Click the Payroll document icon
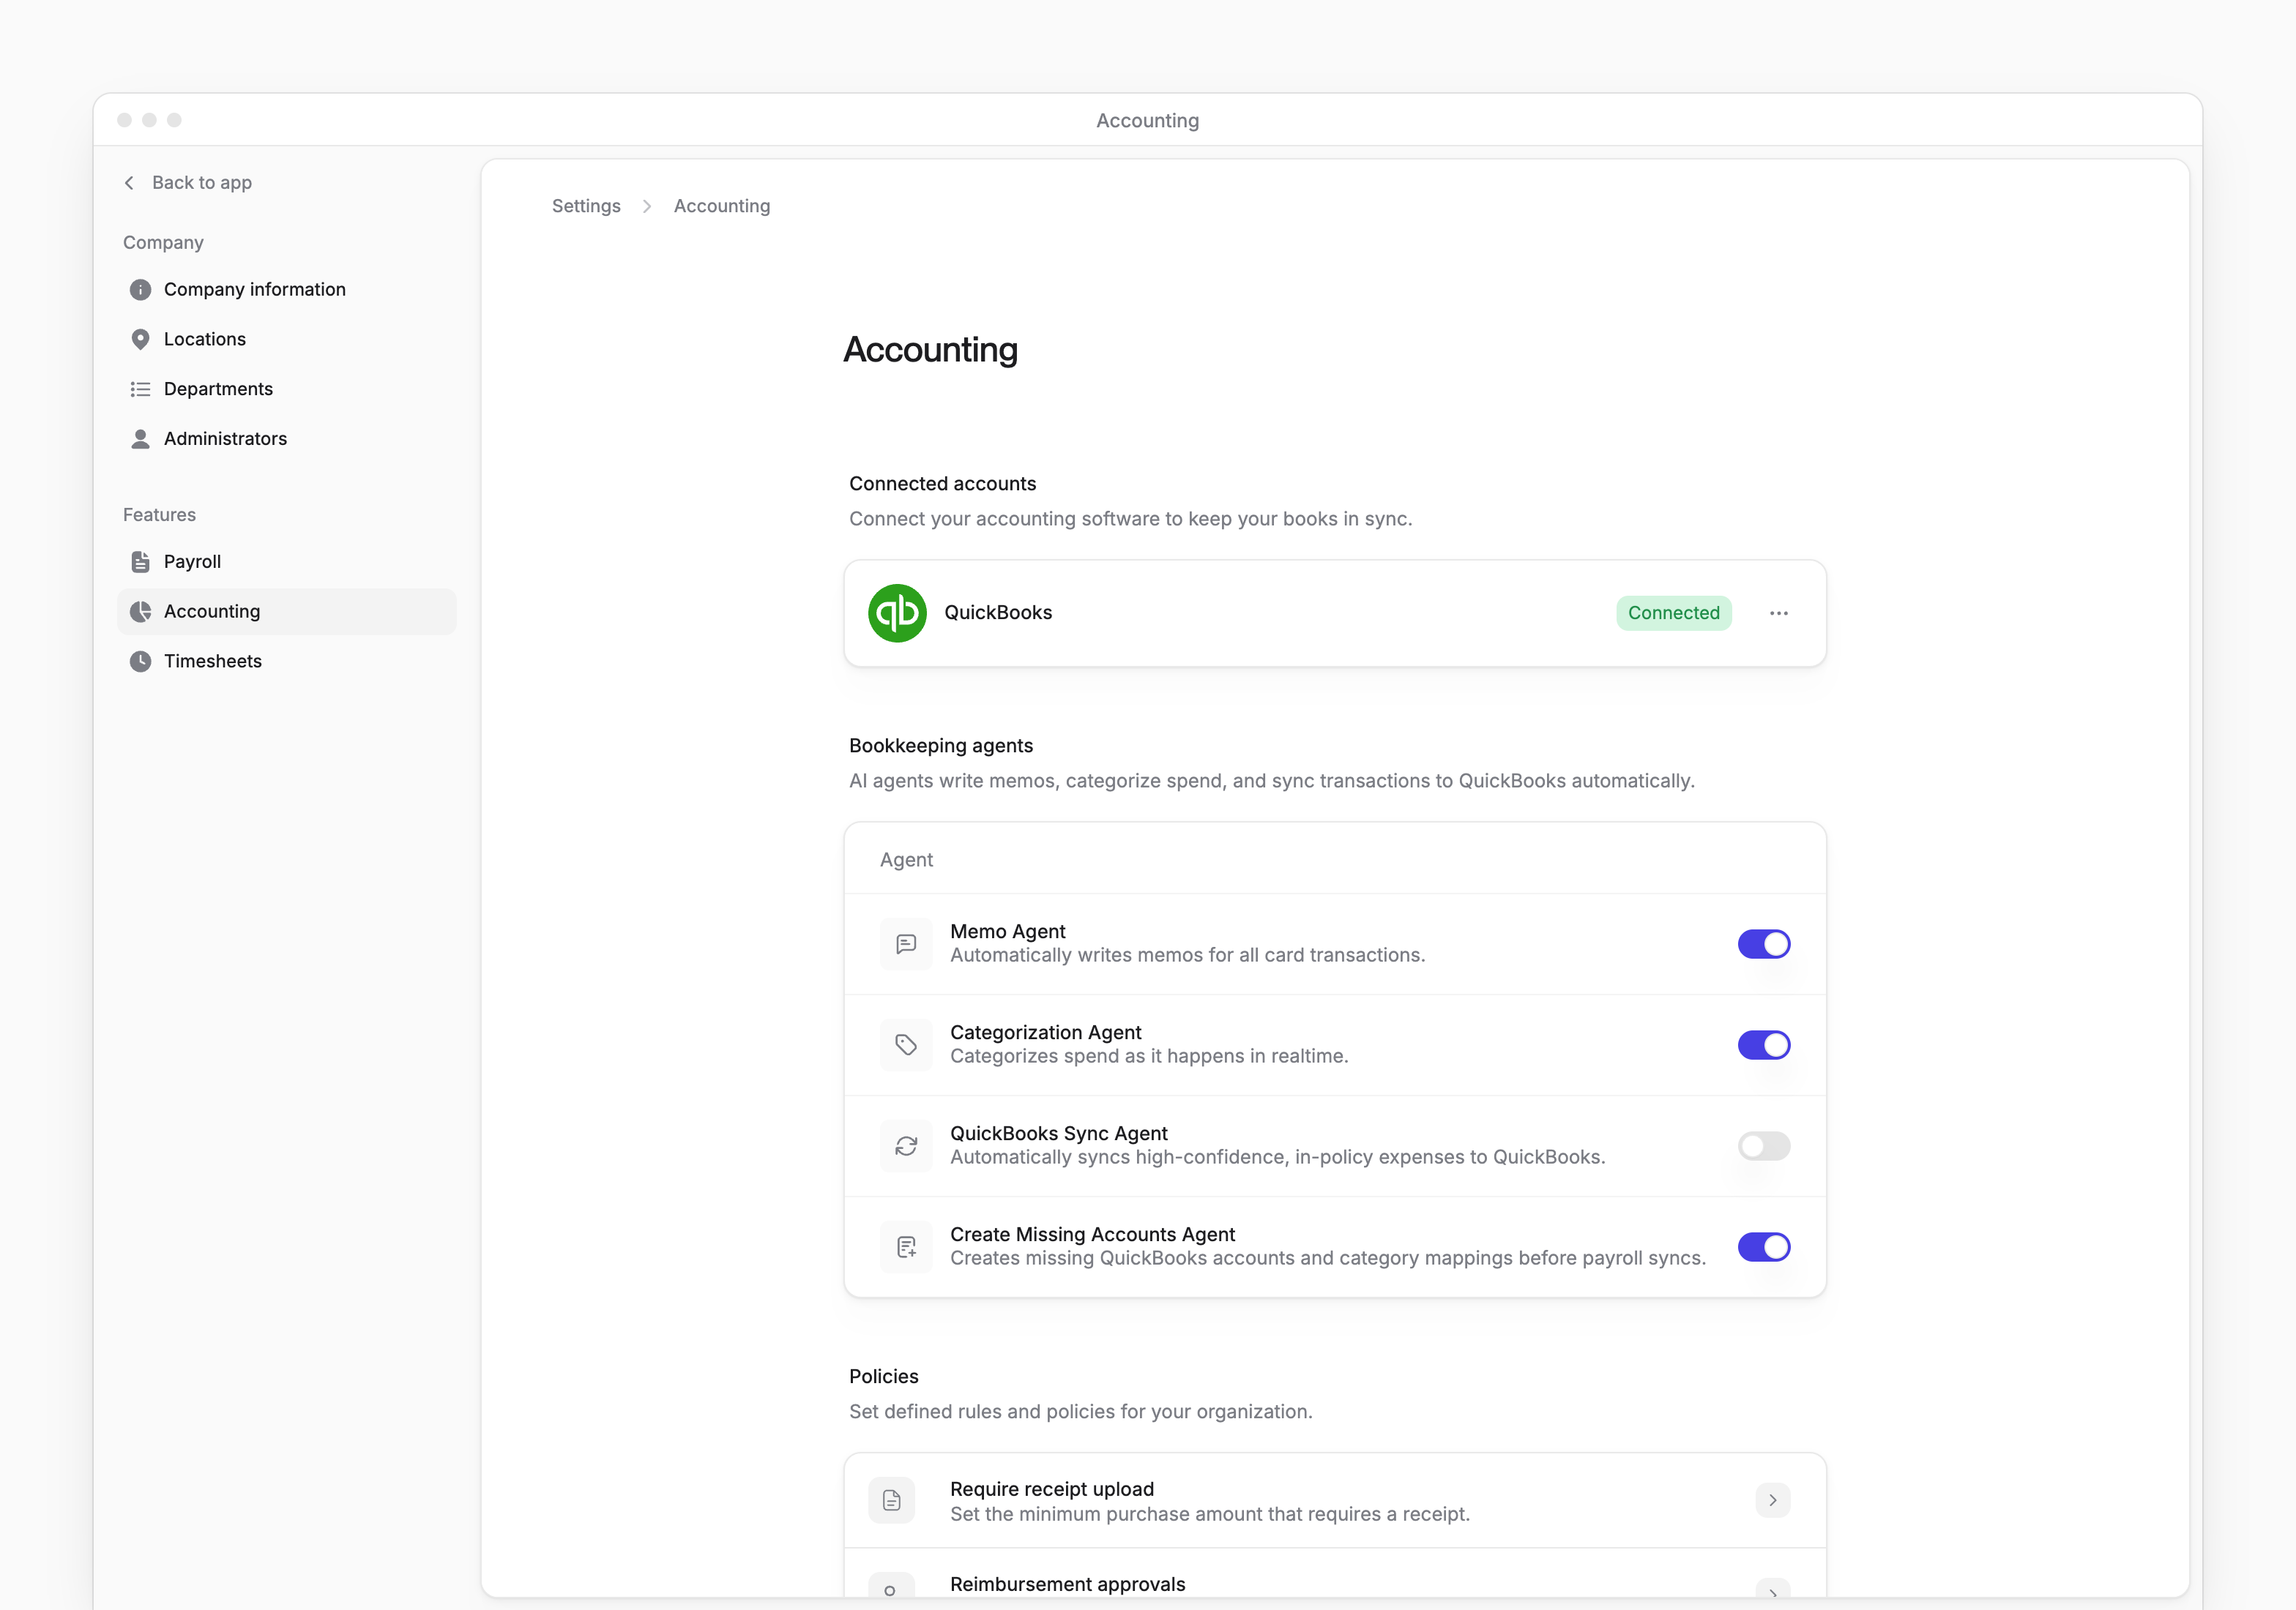The height and width of the screenshot is (1610, 2296). tap(140, 561)
